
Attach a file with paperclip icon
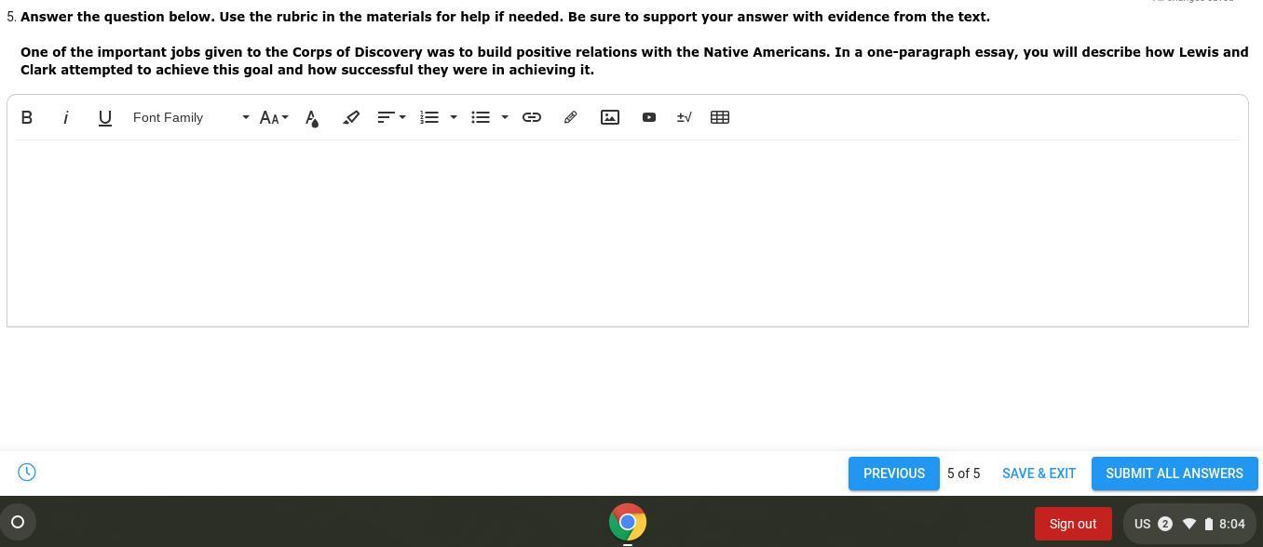571,117
